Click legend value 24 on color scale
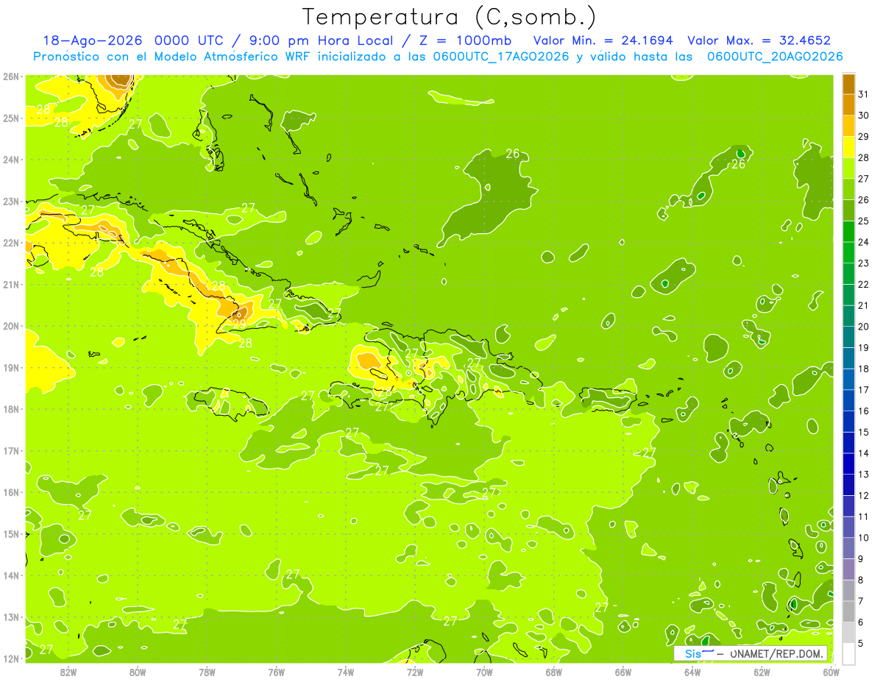 click(863, 242)
